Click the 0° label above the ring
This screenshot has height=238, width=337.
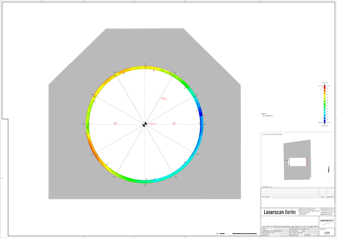145,64
